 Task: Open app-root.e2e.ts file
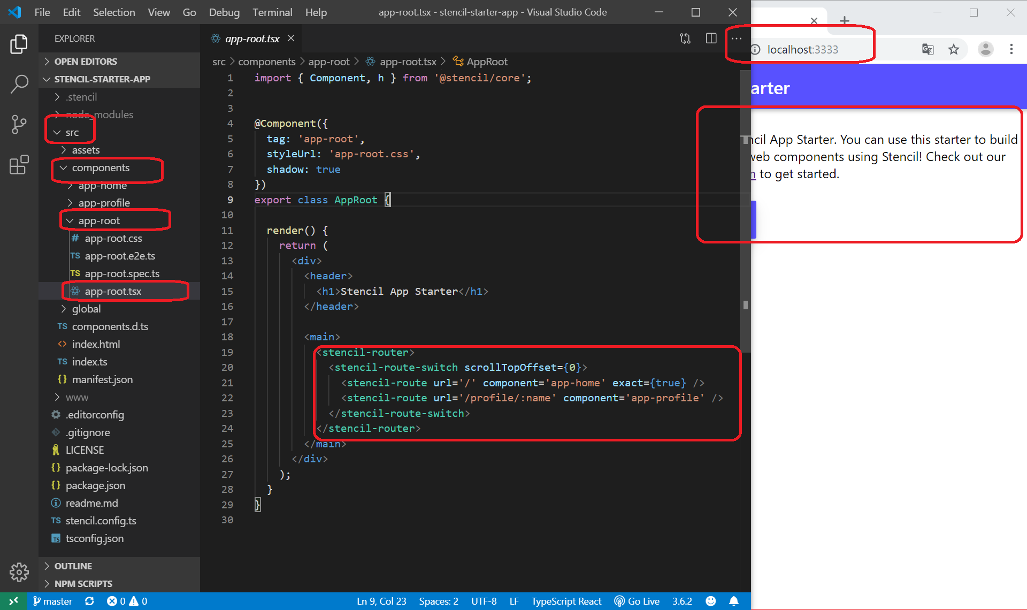119,256
